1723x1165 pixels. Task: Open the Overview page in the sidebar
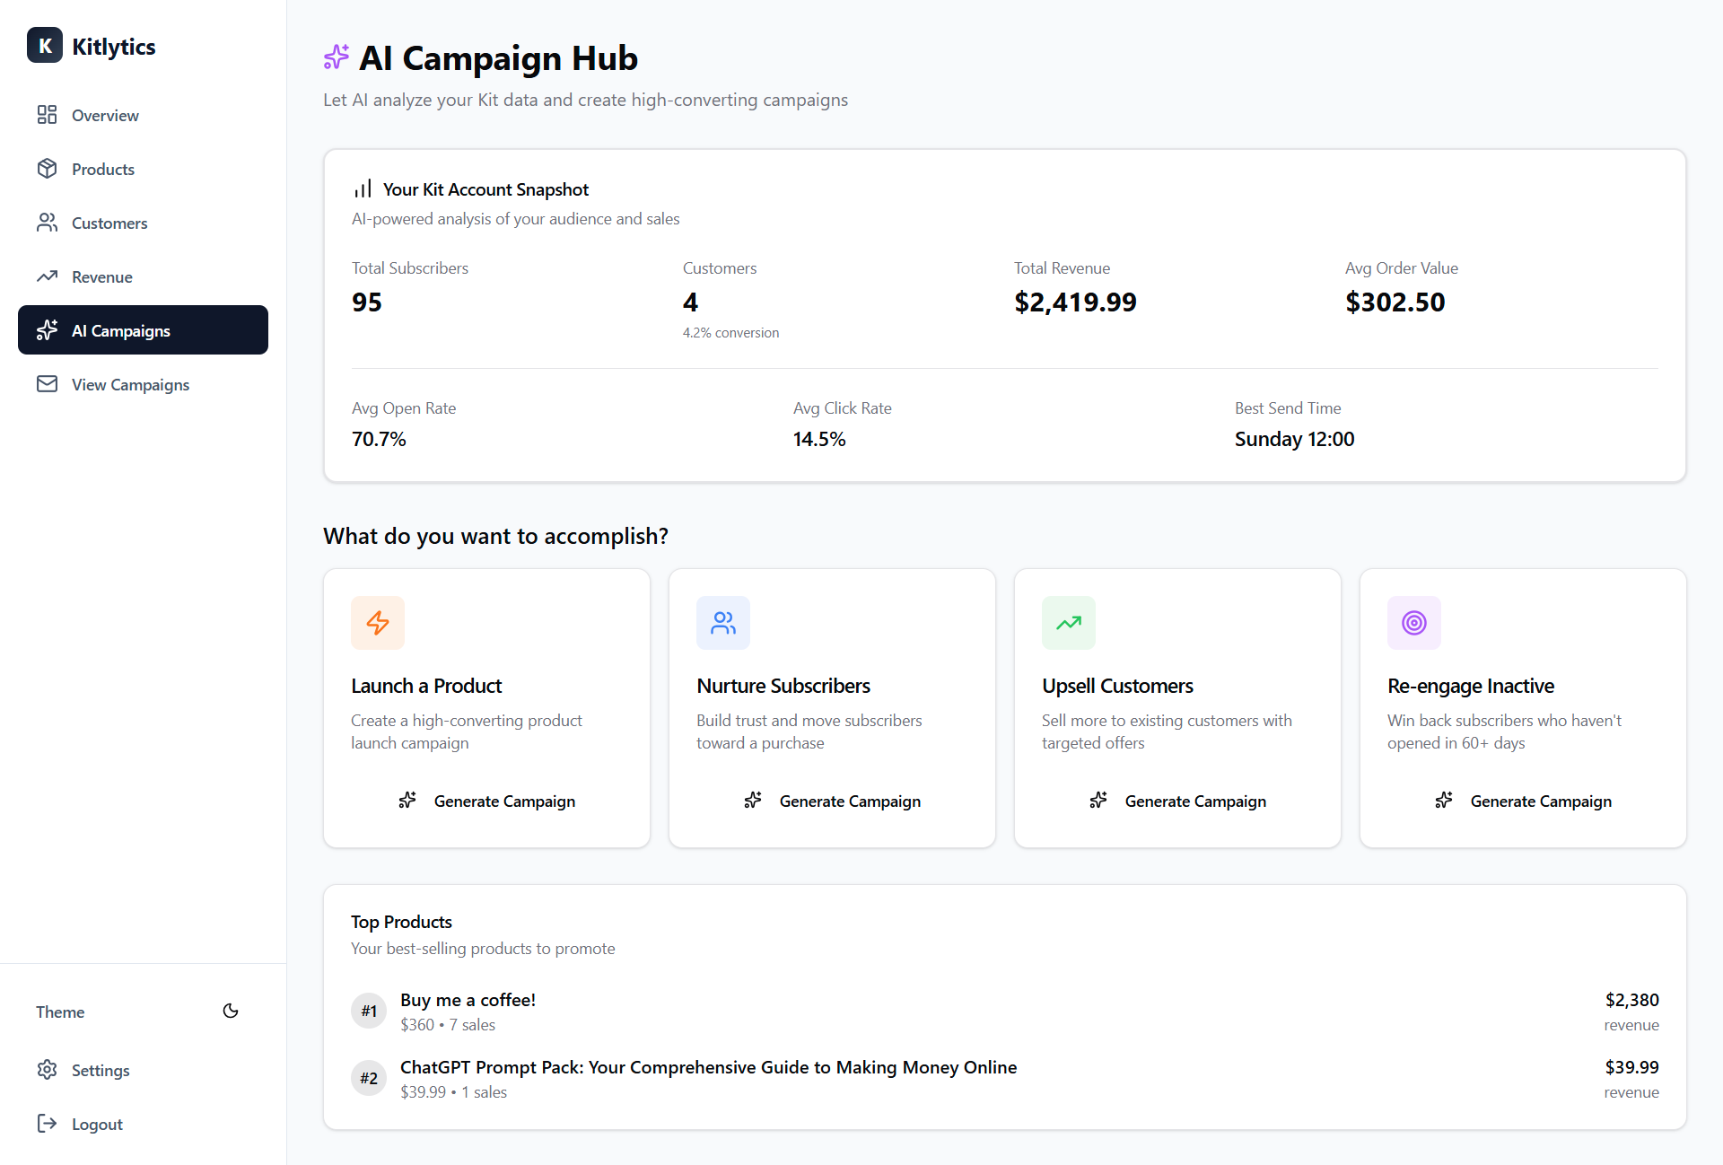(x=105, y=115)
